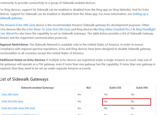Open the "Ring Video Doorbell Pro 2" link
Image resolution: width=164 pixels, height=115 pixels.
click(x=115, y=29)
